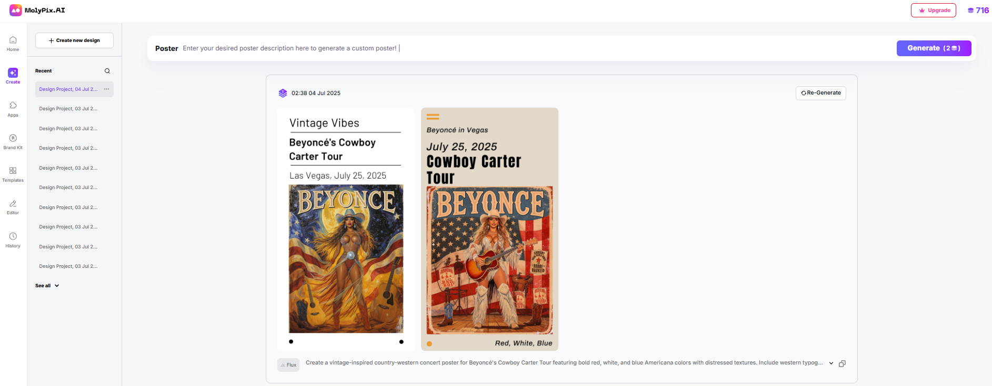Open the Beyoncé in Vegas poster thumbnail
992x386 pixels.
[x=489, y=229]
